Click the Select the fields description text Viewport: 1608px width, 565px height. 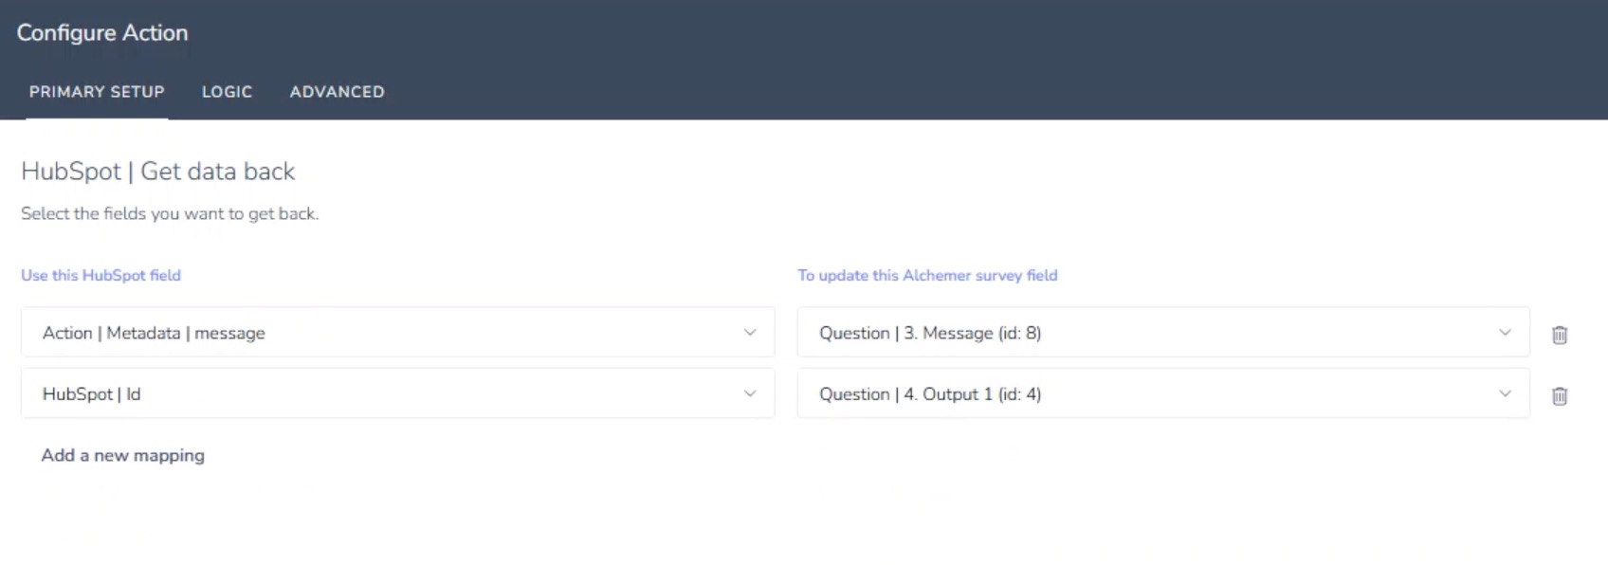point(170,214)
